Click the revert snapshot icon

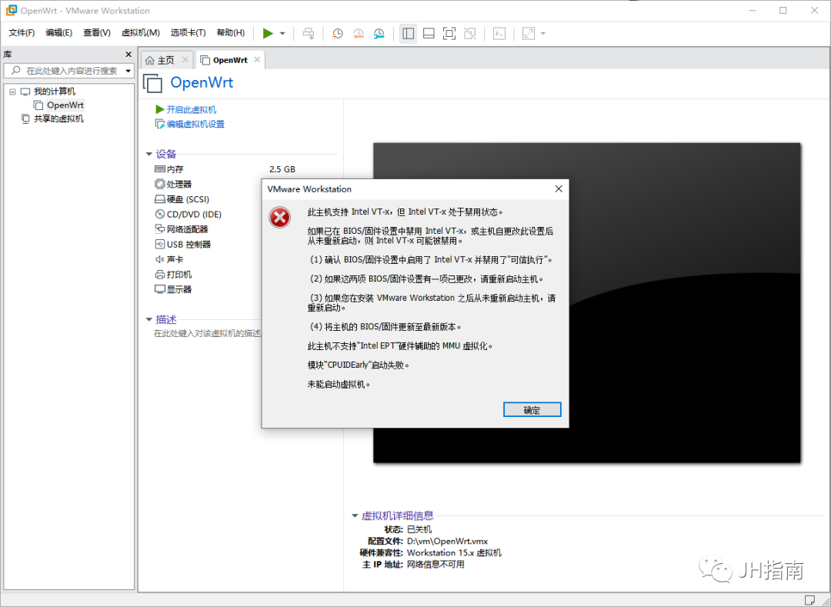tap(357, 33)
